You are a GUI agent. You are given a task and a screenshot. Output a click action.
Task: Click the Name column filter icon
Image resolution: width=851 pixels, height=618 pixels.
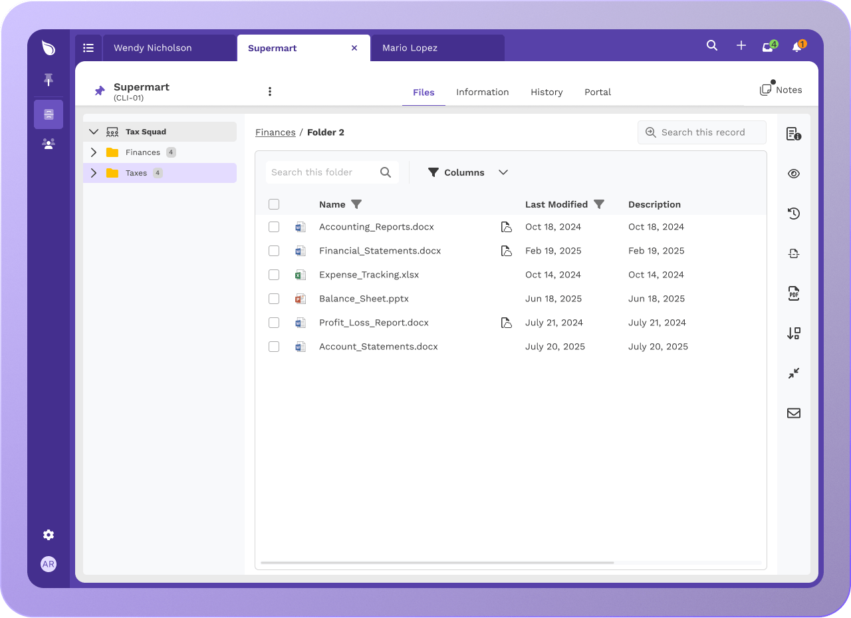coord(356,204)
